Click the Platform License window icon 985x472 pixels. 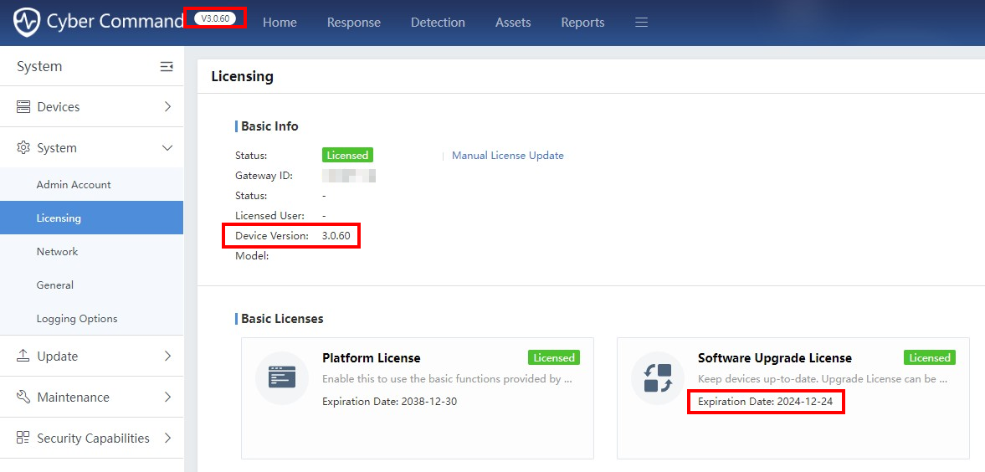(281, 377)
